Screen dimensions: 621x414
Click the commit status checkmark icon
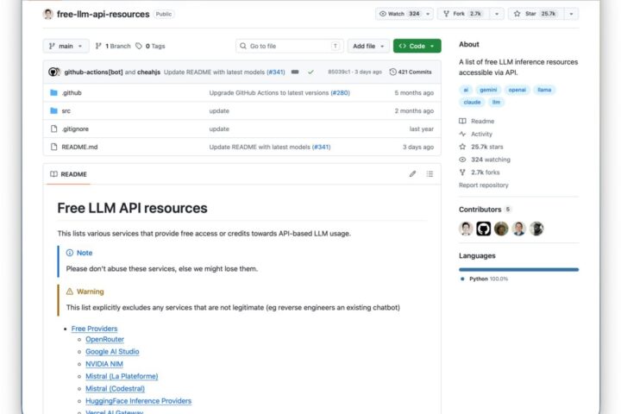(x=310, y=72)
